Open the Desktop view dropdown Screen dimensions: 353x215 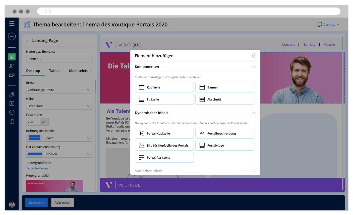[x=328, y=25]
